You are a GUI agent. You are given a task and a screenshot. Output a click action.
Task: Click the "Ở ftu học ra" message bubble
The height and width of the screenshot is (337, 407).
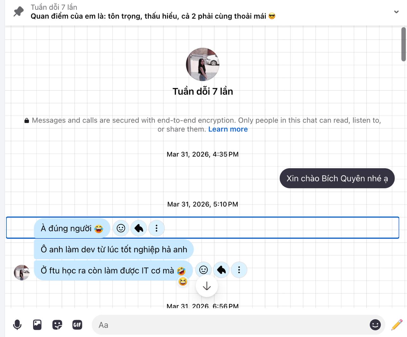114,270
